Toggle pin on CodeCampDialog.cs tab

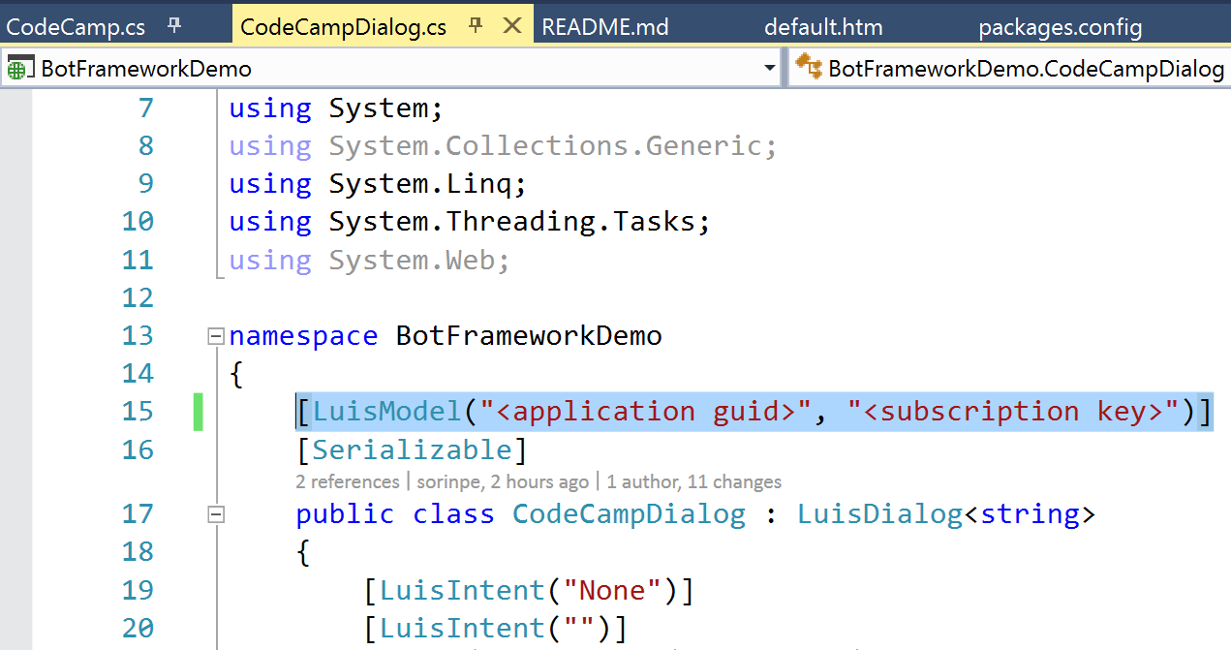[476, 24]
